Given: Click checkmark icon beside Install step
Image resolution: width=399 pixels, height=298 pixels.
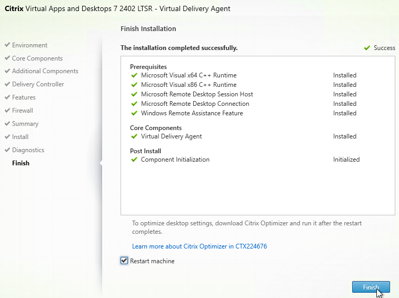Looking at the screenshot, I should coord(7,137).
